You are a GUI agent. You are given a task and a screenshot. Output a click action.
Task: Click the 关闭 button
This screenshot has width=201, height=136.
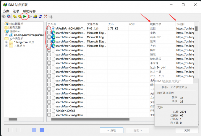click(187, 130)
